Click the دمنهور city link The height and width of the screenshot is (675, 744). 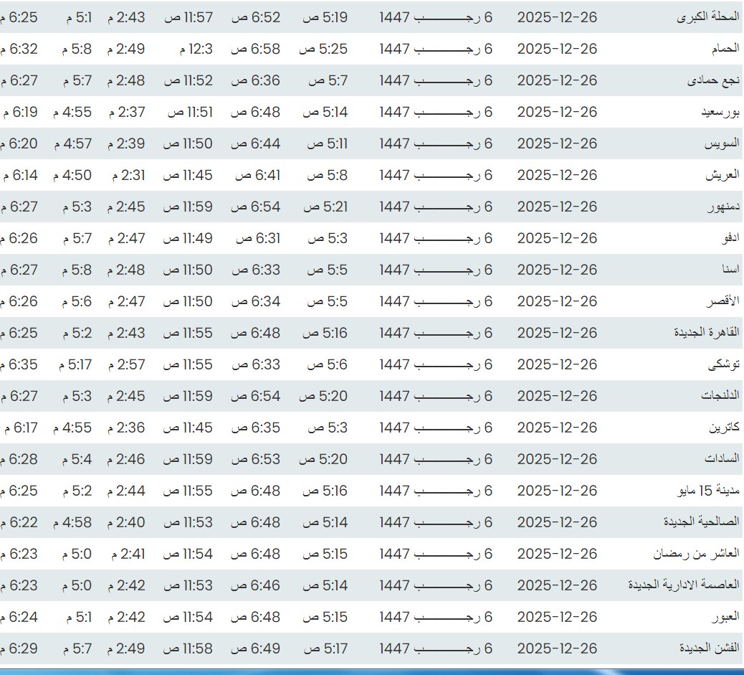pyautogui.click(x=720, y=207)
